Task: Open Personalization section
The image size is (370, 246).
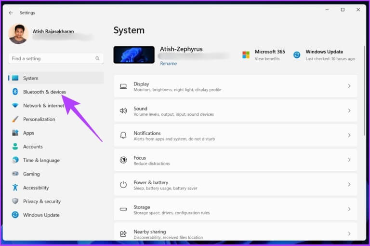Action: pyautogui.click(x=56, y=119)
